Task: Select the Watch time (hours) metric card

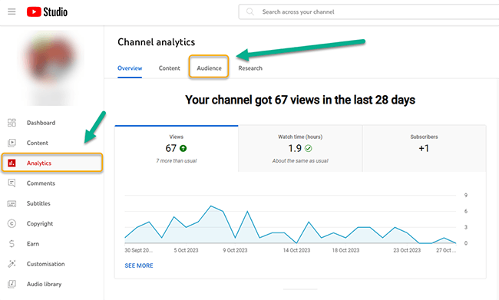Action: (300, 149)
